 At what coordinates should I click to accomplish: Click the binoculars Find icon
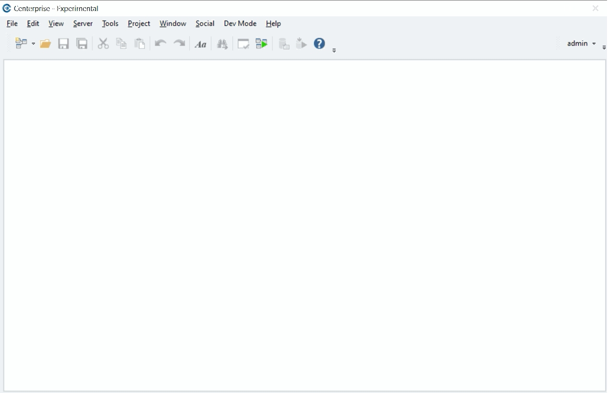point(222,44)
